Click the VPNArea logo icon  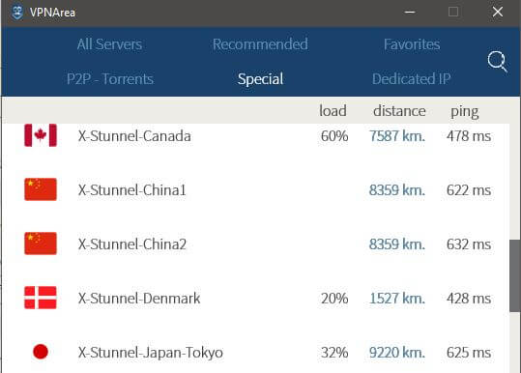(x=17, y=13)
